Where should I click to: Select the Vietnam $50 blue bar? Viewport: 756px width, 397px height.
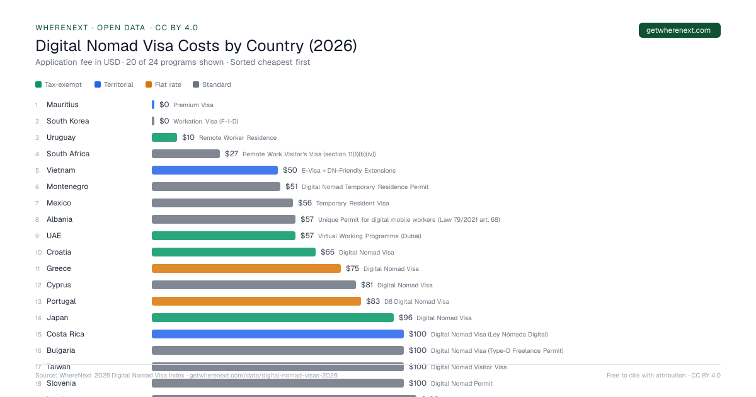coord(215,170)
